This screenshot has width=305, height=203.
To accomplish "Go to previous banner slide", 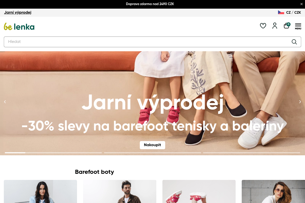I will (5, 102).
